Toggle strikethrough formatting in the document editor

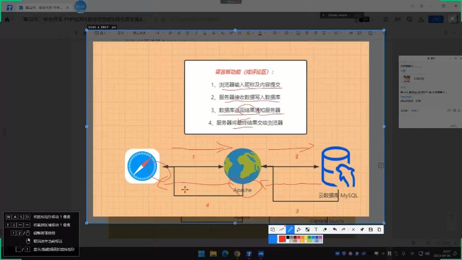(213, 33)
